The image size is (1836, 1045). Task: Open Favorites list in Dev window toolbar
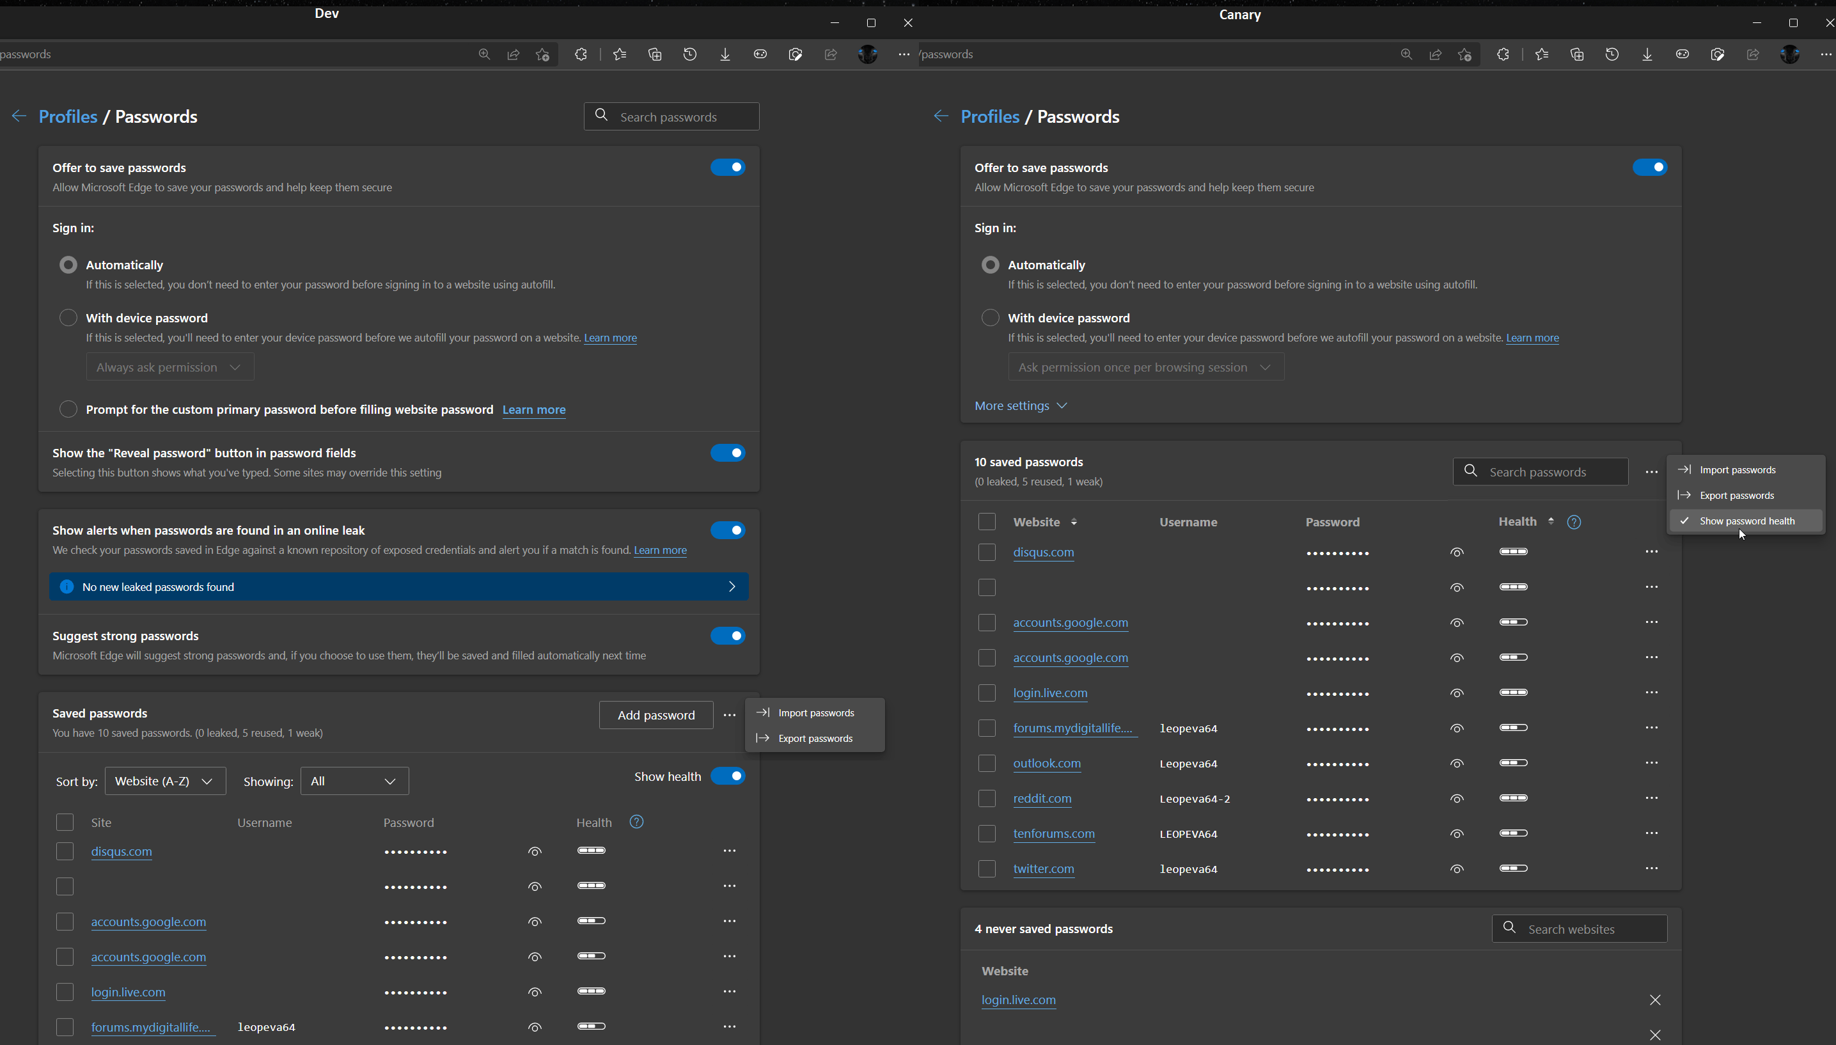620,54
